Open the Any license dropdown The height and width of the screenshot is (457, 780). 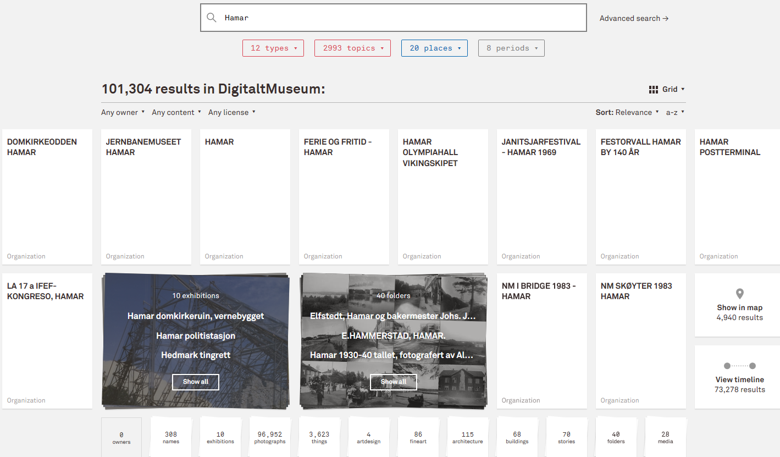[231, 112]
